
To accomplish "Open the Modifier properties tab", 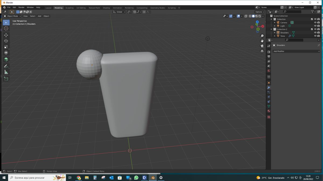I will click(269, 87).
